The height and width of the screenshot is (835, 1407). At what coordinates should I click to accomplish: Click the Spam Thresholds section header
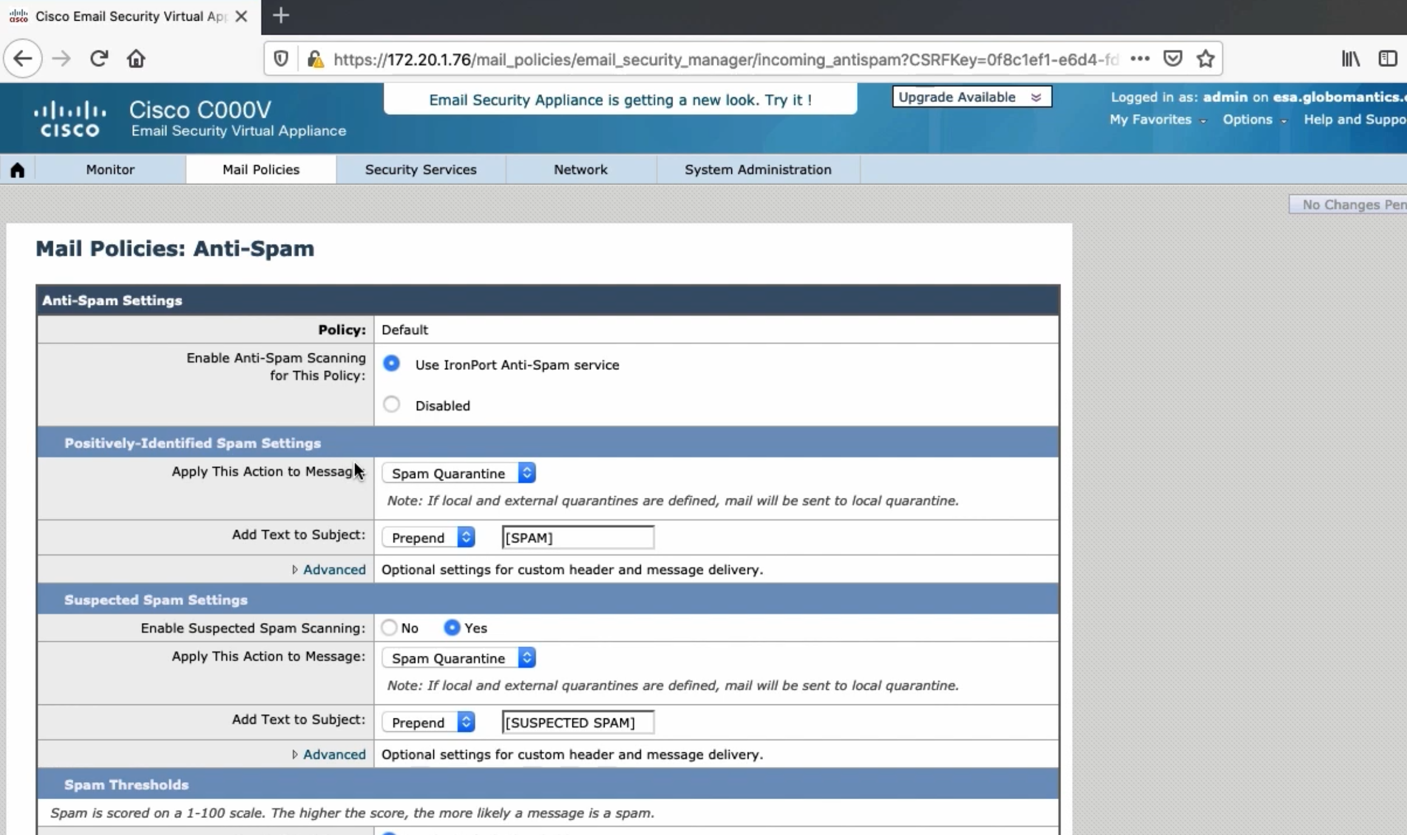(548, 785)
